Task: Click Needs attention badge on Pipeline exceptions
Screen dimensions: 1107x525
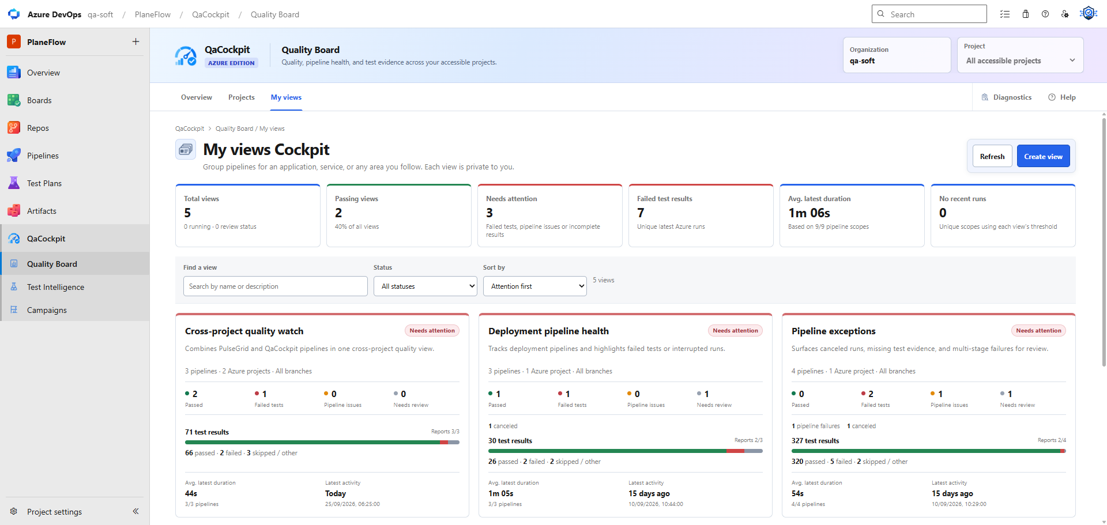Action: 1038,331
